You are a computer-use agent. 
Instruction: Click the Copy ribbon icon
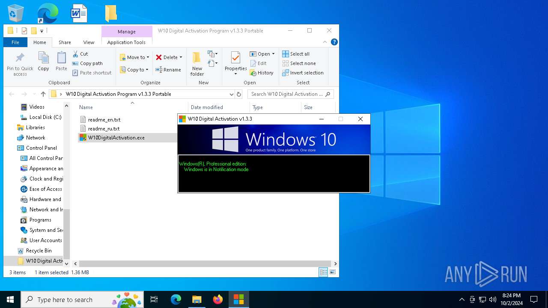coord(43,58)
